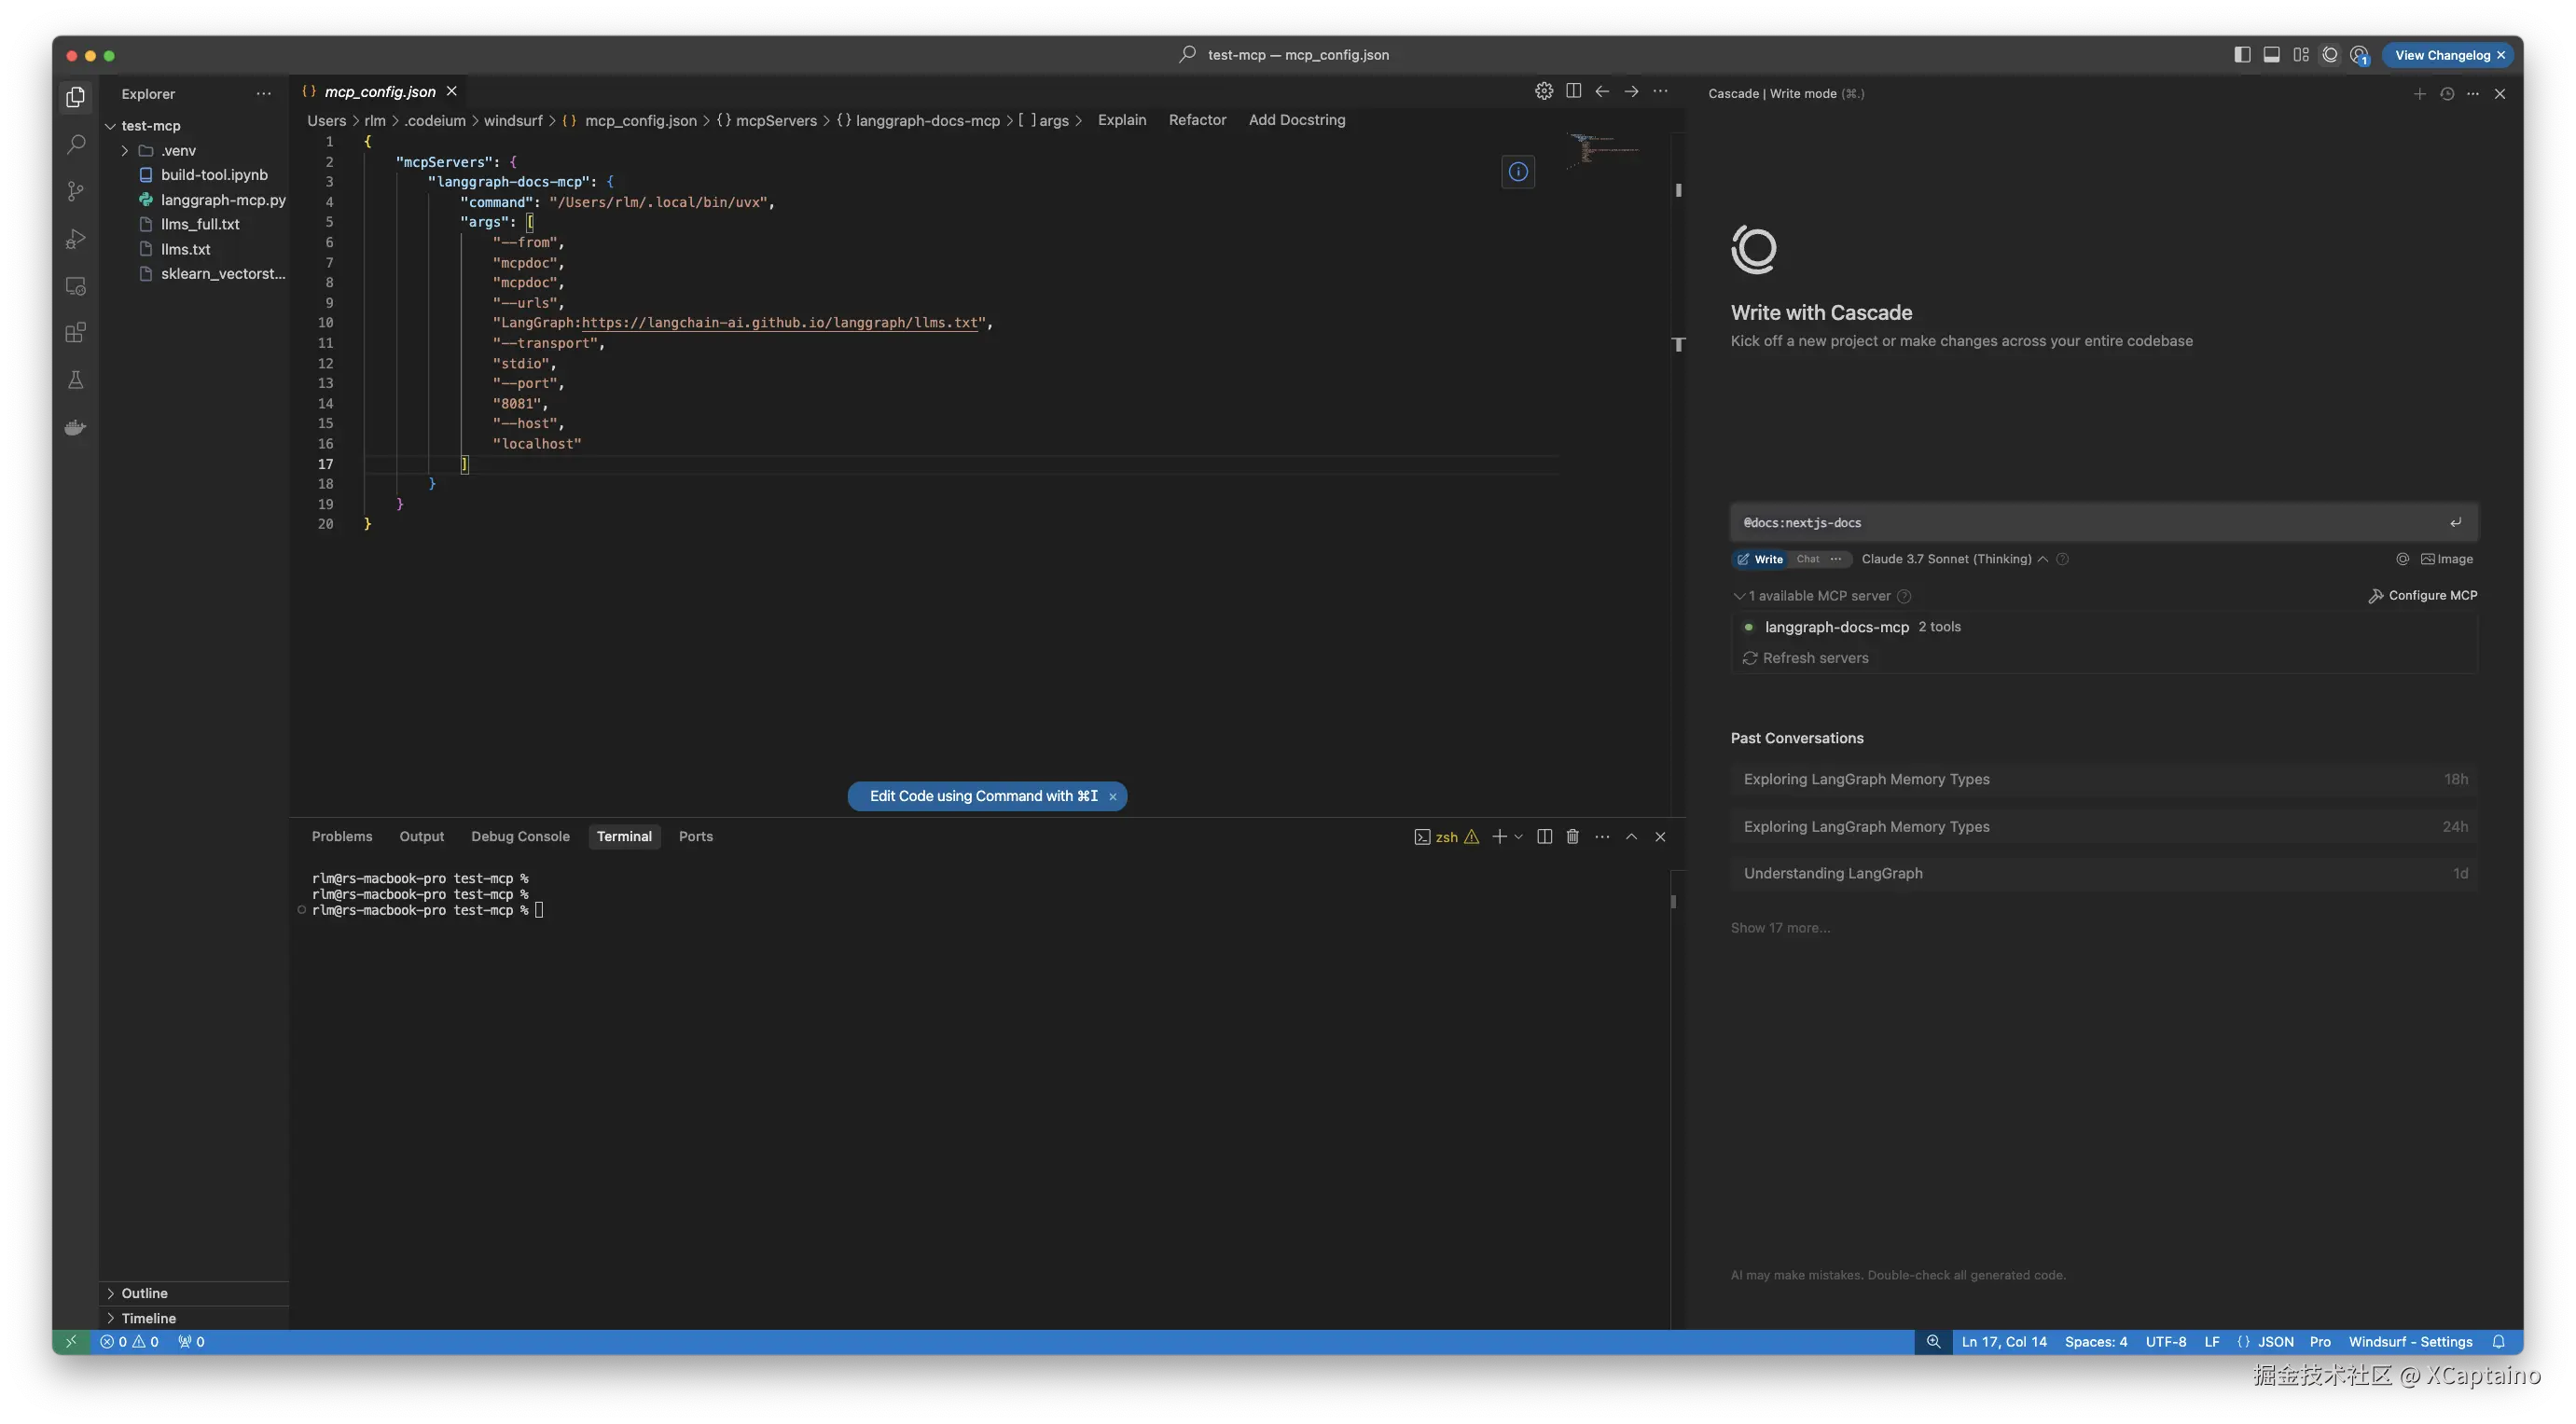
Task: Open editor More Actions ellipsis menu
Action: 1660,91
